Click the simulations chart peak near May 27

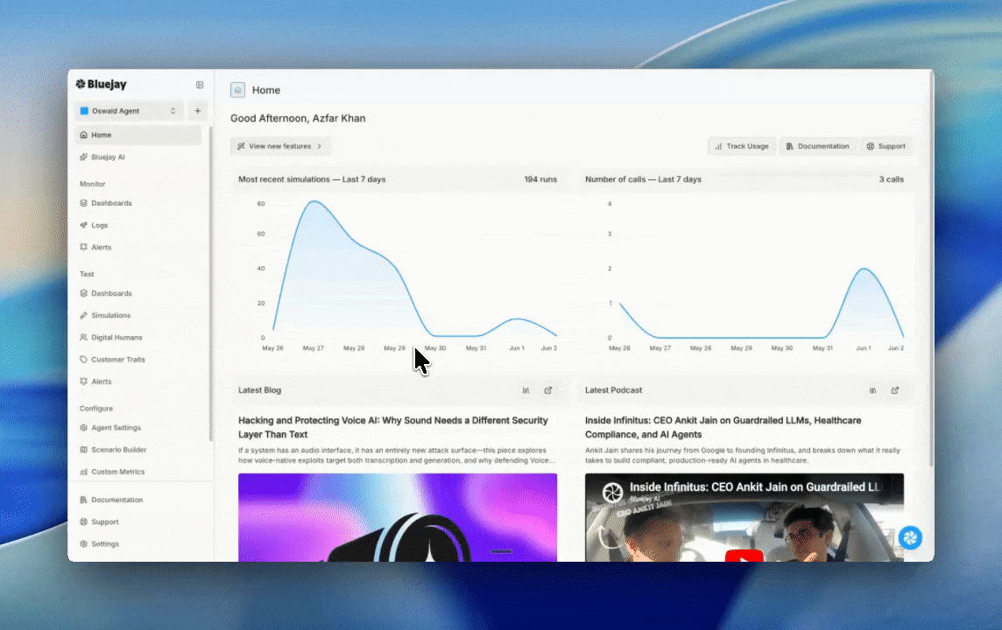tap(314, 202)
